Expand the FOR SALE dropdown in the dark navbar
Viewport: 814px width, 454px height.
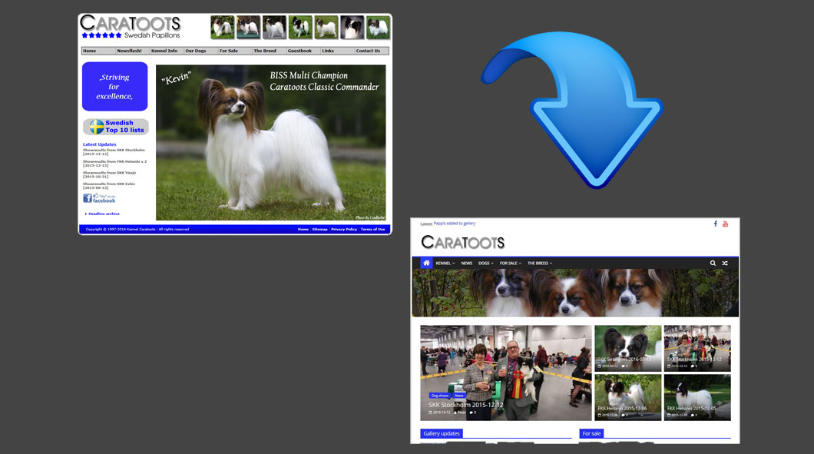511,263
